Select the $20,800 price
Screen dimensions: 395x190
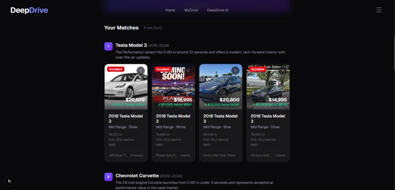229,100
